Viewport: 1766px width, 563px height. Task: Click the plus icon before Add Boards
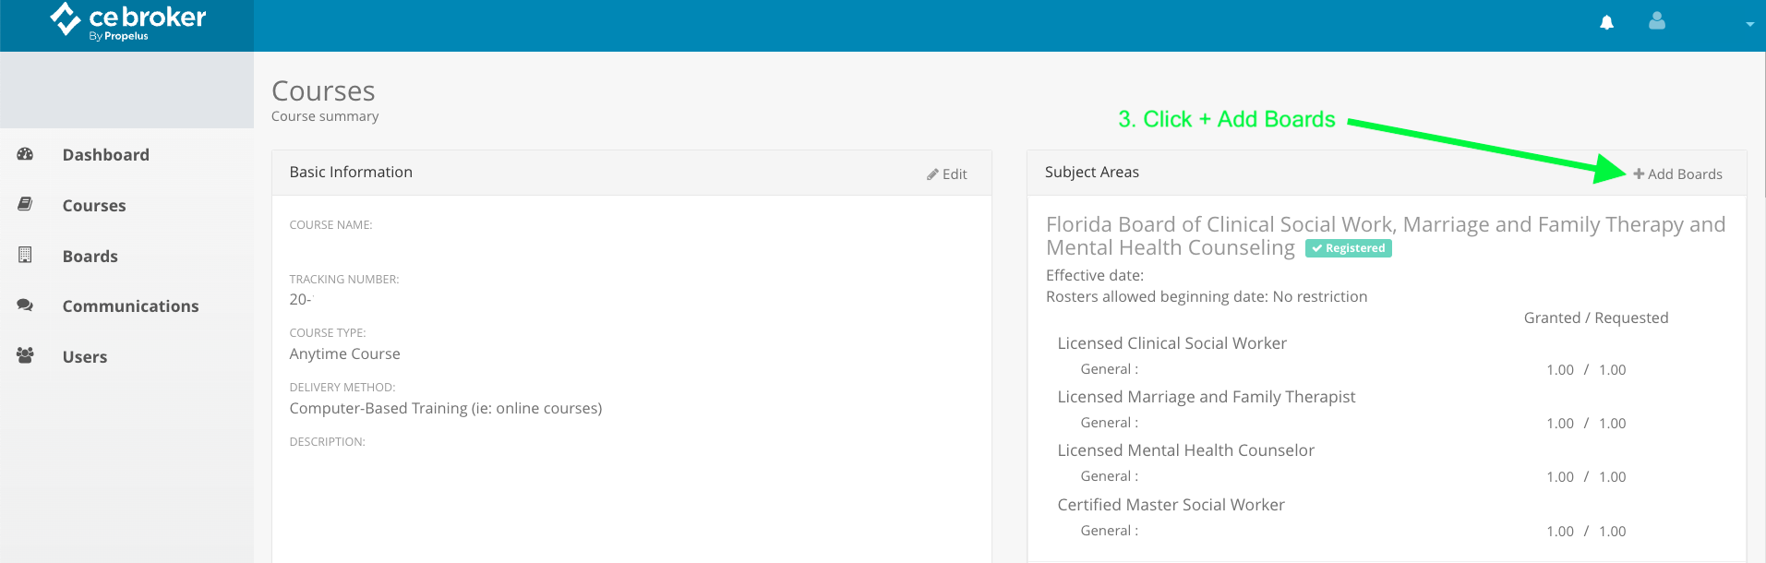1639,174
